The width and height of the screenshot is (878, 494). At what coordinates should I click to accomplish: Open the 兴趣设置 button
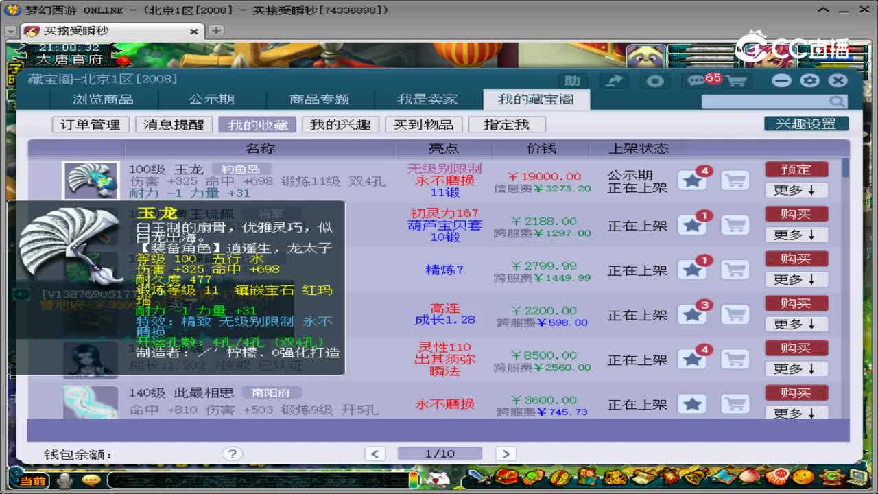pos(806,123)
